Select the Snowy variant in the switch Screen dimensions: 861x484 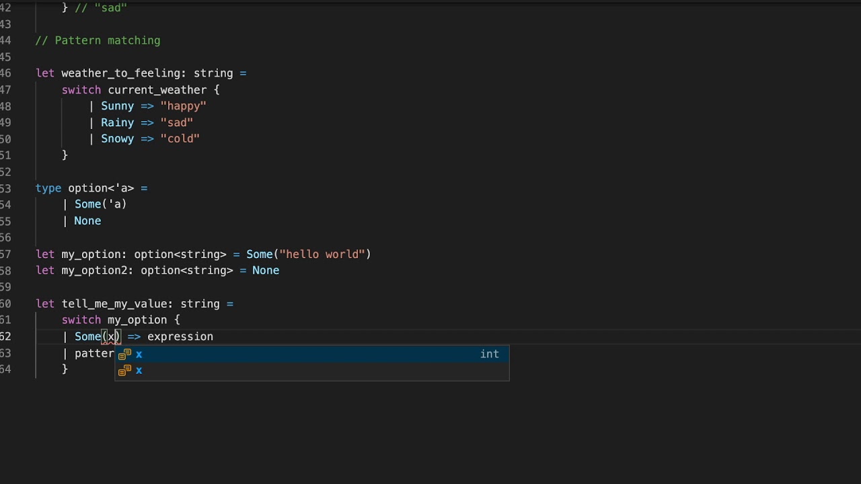point(118,139)
